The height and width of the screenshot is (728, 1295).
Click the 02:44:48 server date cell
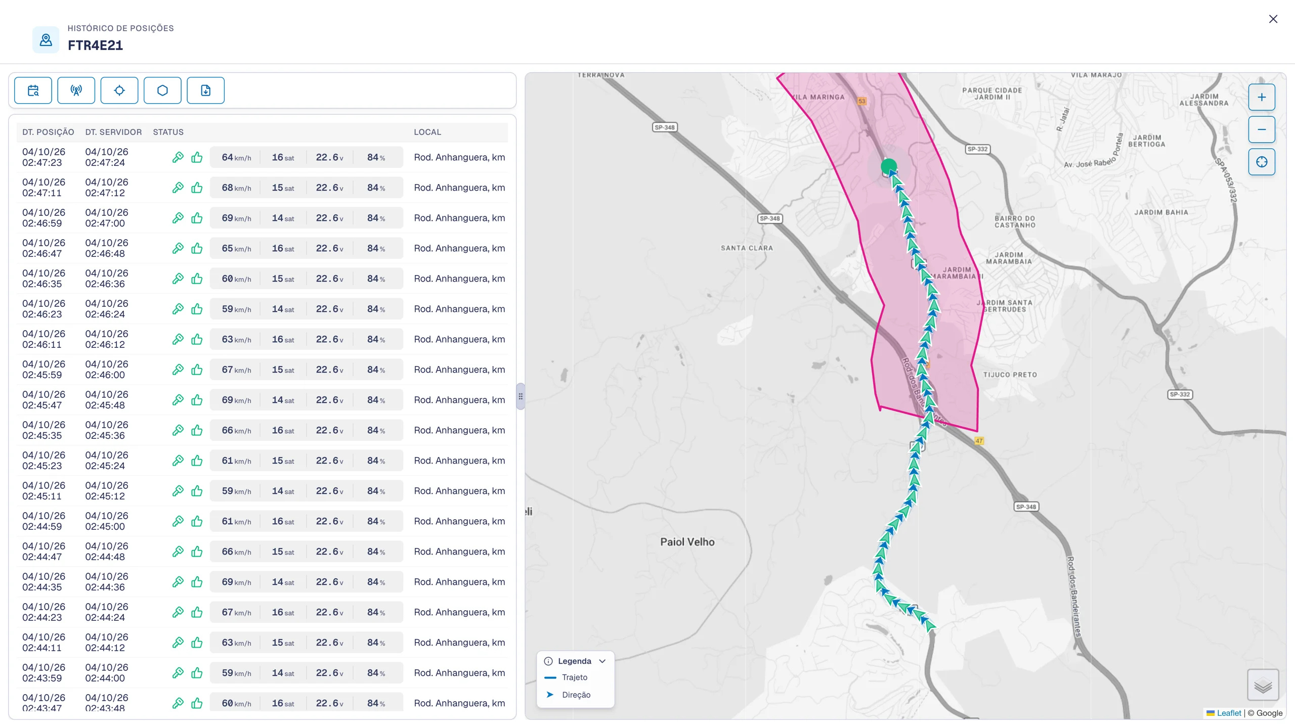click(x=107, y=552)
